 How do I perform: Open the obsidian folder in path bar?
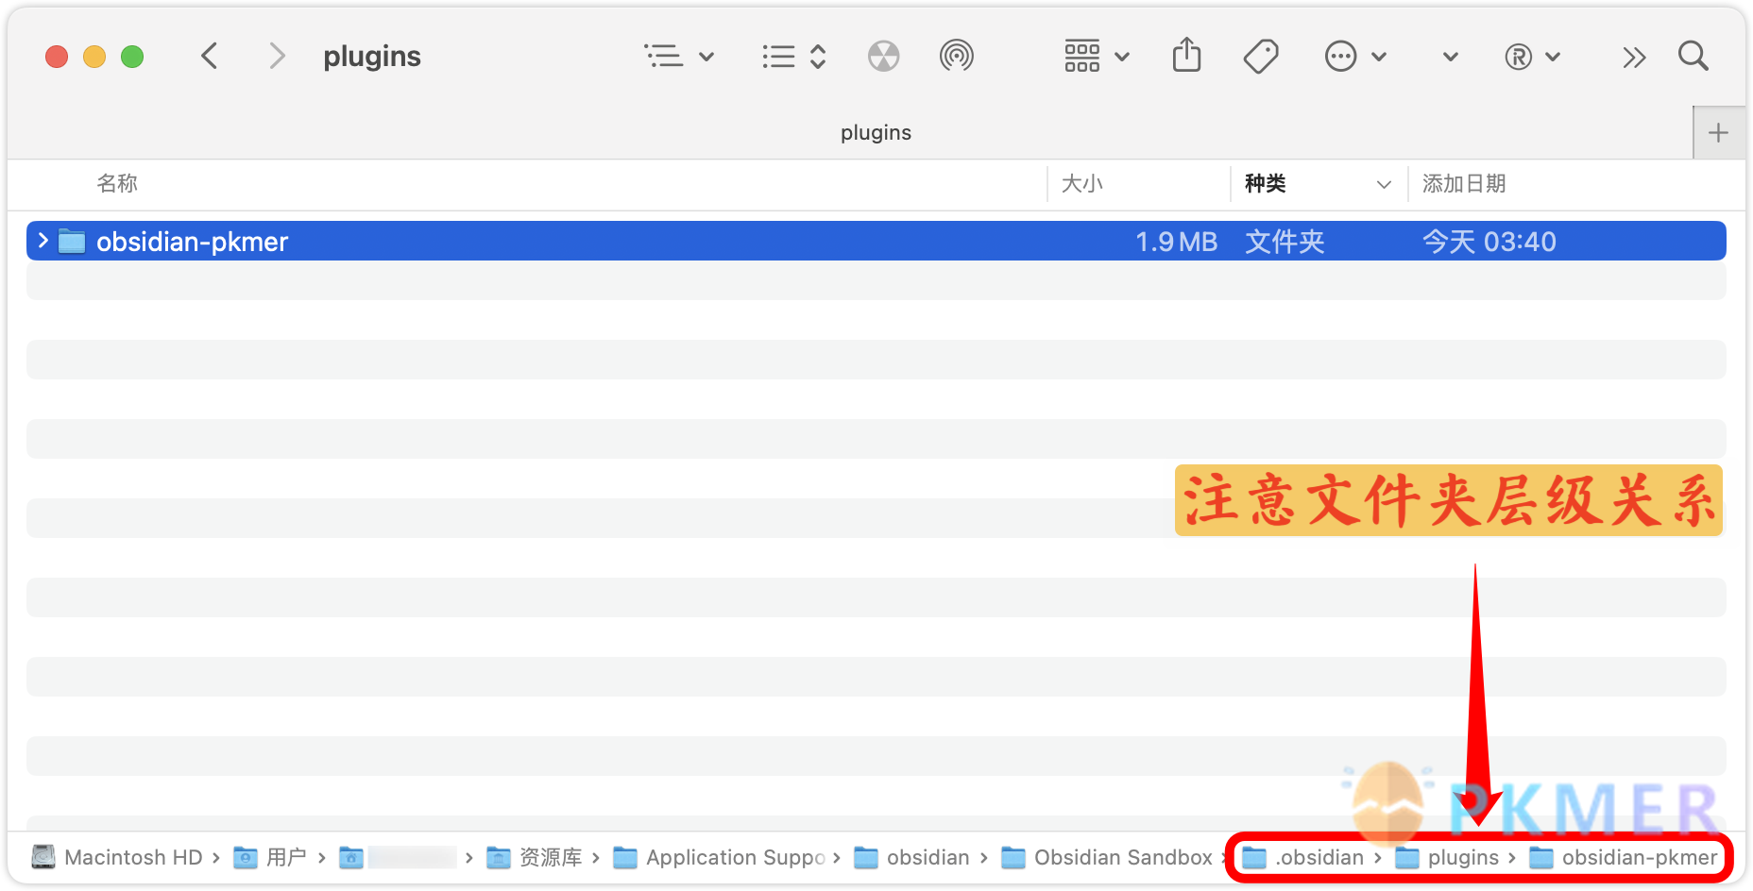tap(911, 857)
